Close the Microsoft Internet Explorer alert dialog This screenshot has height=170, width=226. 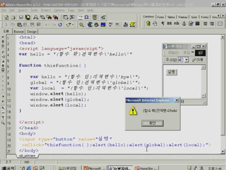(x=177, y=100)
